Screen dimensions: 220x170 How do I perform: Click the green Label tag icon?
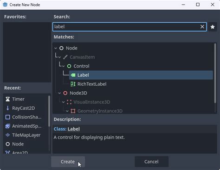[x=73, y=75]
